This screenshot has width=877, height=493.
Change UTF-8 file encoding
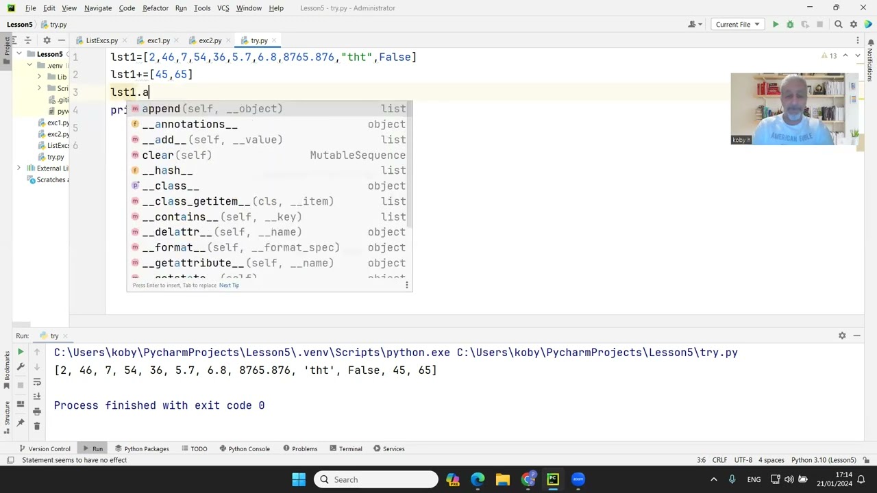pos(743,460)
